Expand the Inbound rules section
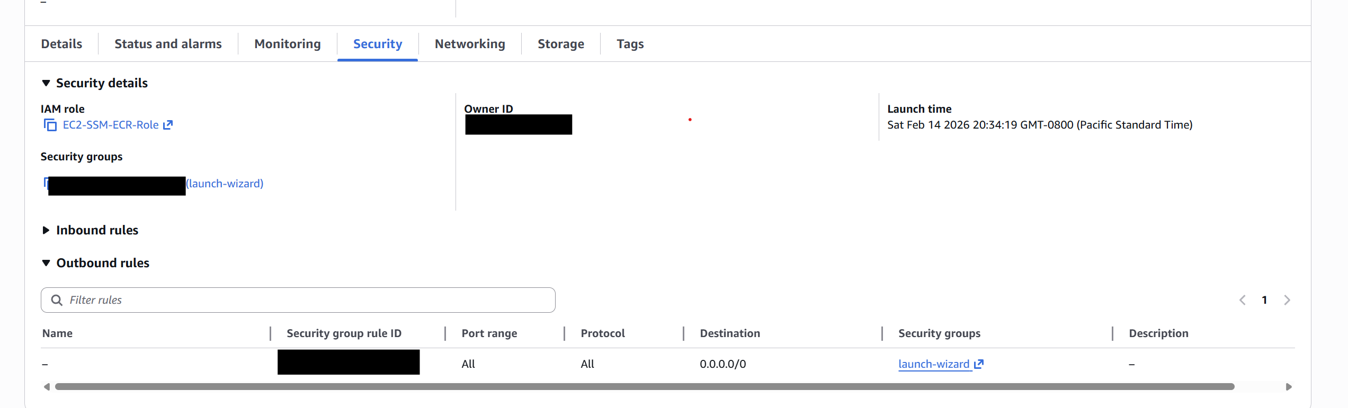Screen dimensions: 1348x408 (46, 230)
